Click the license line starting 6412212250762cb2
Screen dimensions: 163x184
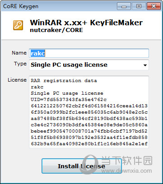tap(89, 106)
